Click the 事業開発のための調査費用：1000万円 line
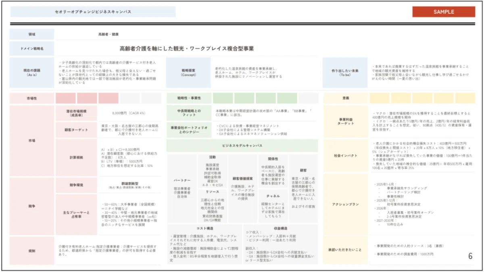The width and height of the screenshot is (484, 272). pyautogui.click(x=404, y=254)
